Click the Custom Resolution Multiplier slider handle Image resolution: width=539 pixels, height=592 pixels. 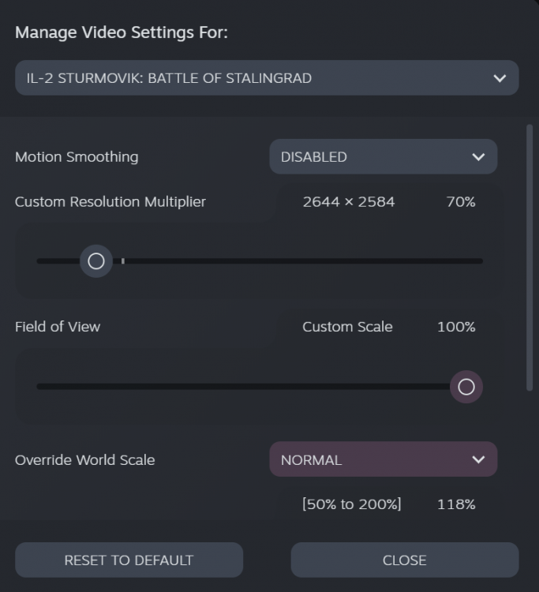[96, 261]
